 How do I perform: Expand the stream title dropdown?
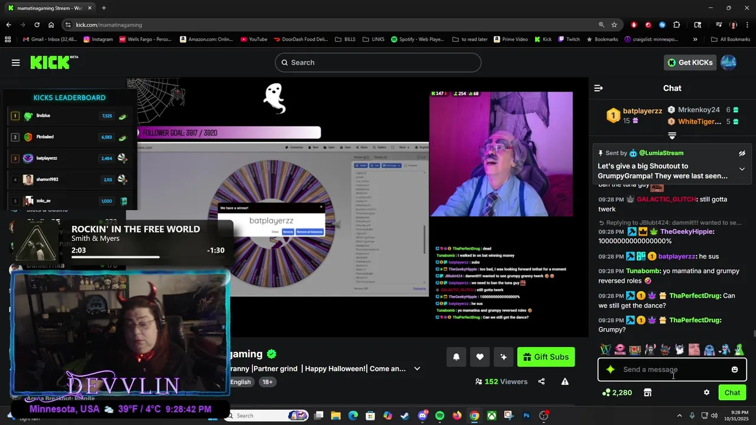417,368
